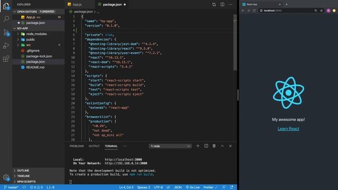Open the Run and Debug view
Screen dimensions: 338x190
click(6, 46)
